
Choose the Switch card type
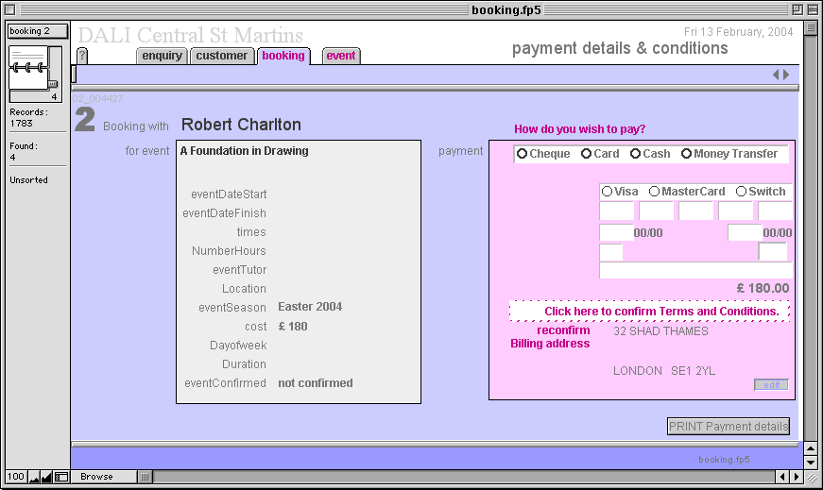click(741, 192)
